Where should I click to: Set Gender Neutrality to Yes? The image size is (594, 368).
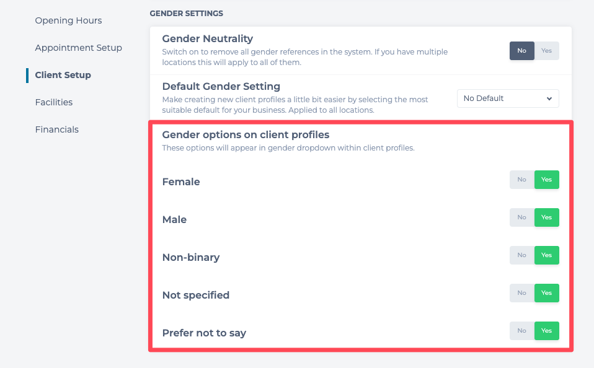546,51
